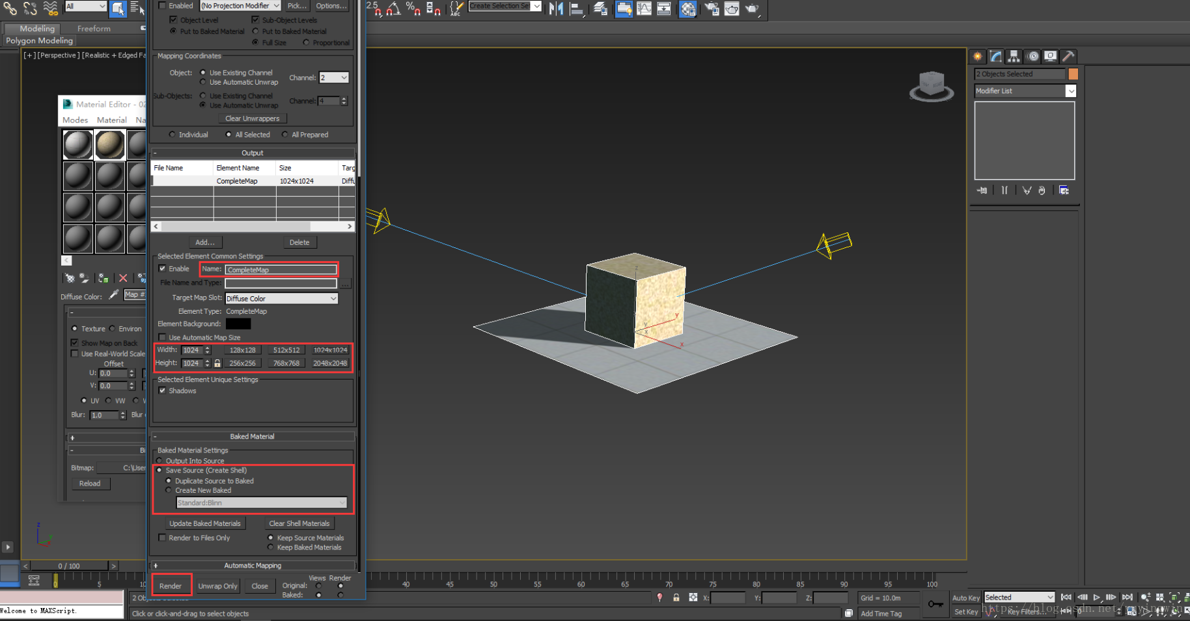This screenshot has width=1190, height=621.
Task: Toggle the Selection Lock padlock icon
Action: pos(676,598)
